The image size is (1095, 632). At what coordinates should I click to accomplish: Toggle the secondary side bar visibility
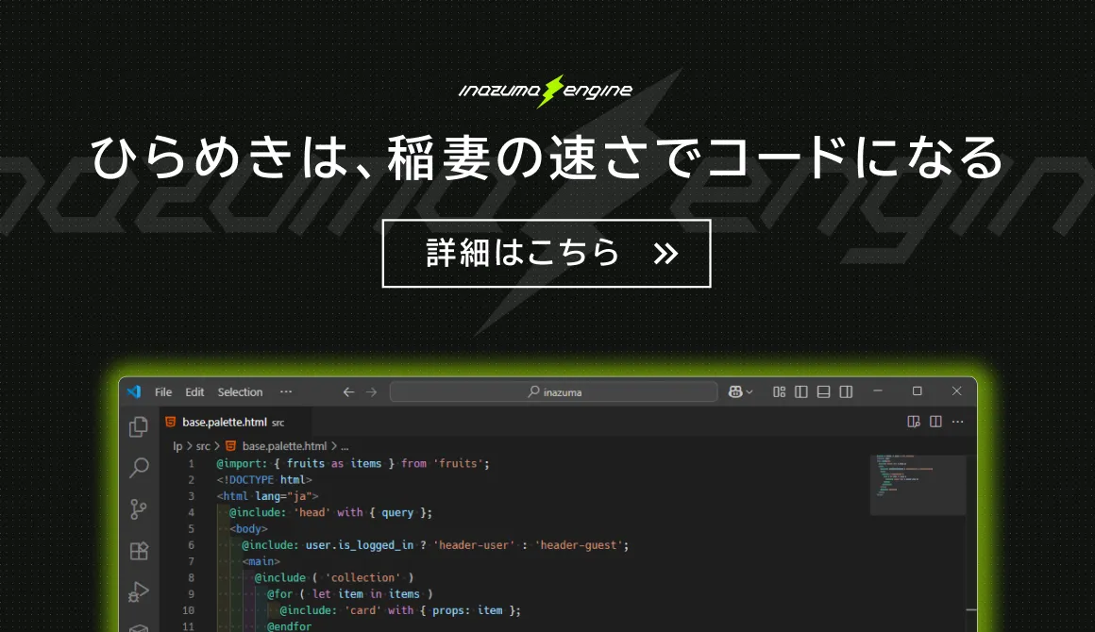[x=846, y=392]
